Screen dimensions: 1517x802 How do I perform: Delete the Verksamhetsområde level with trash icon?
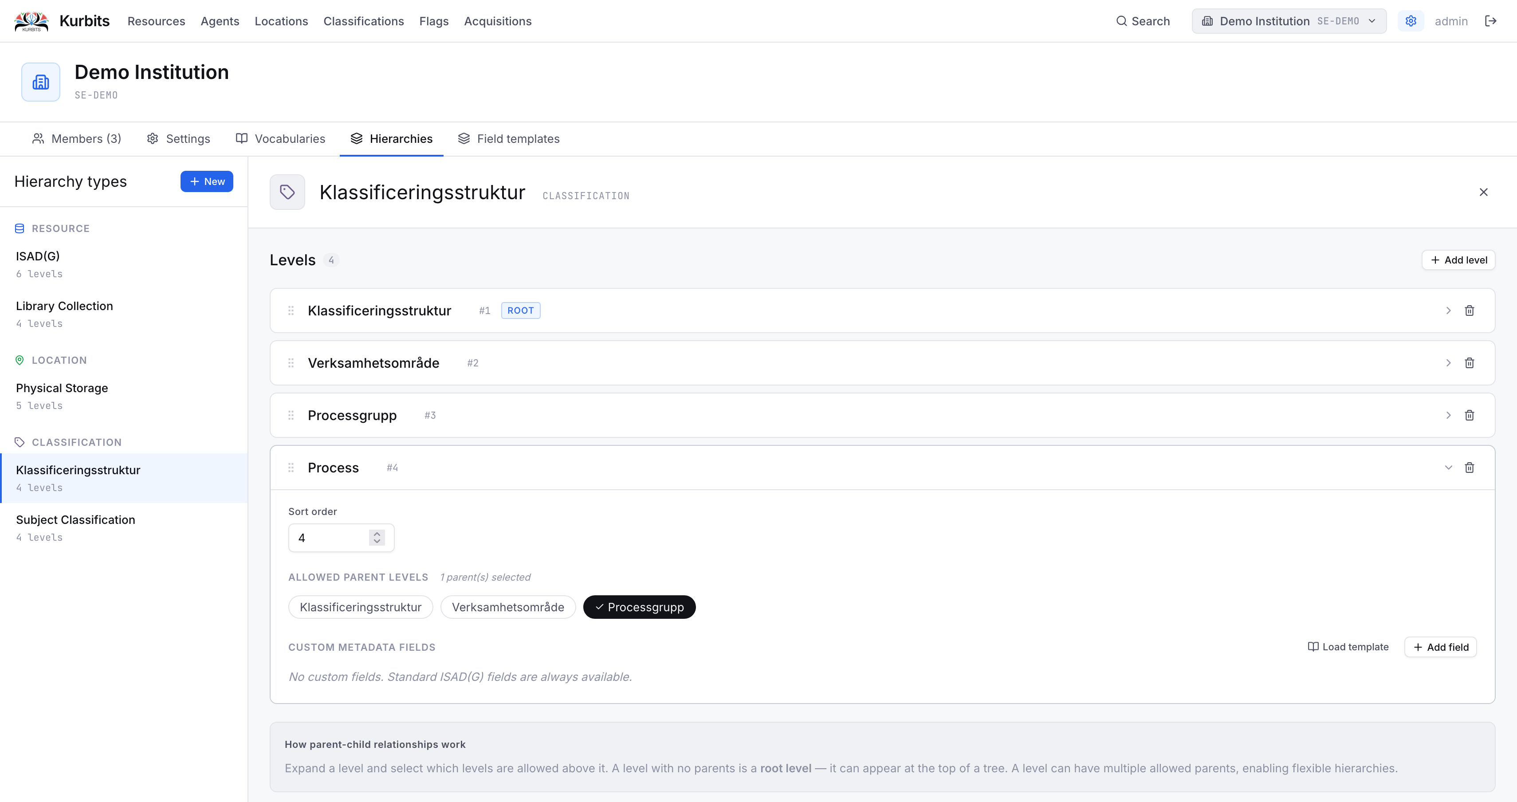tap(1469, 363)
